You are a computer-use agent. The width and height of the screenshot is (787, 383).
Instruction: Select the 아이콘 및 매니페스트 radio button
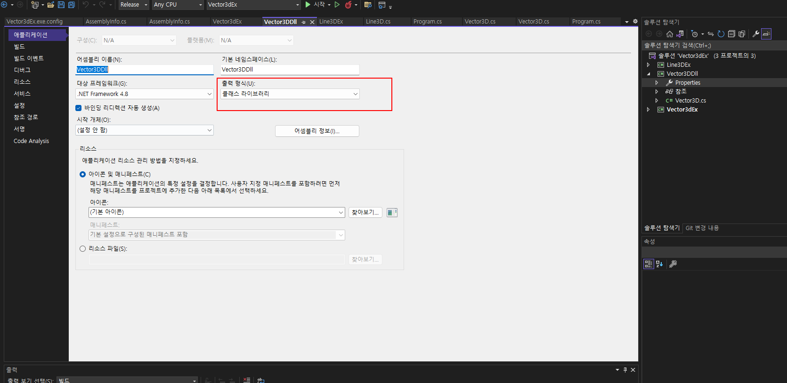click(83, 174)
